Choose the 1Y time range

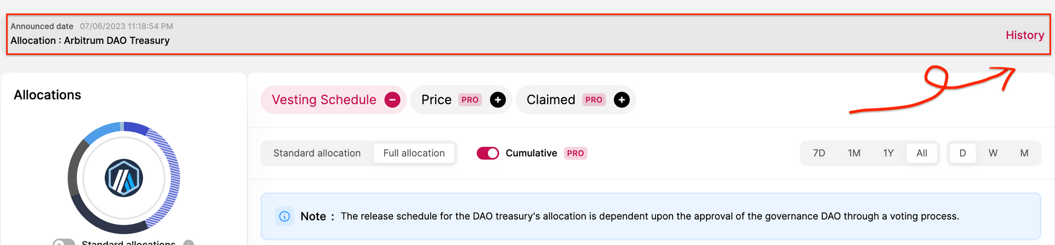[888, 153]
